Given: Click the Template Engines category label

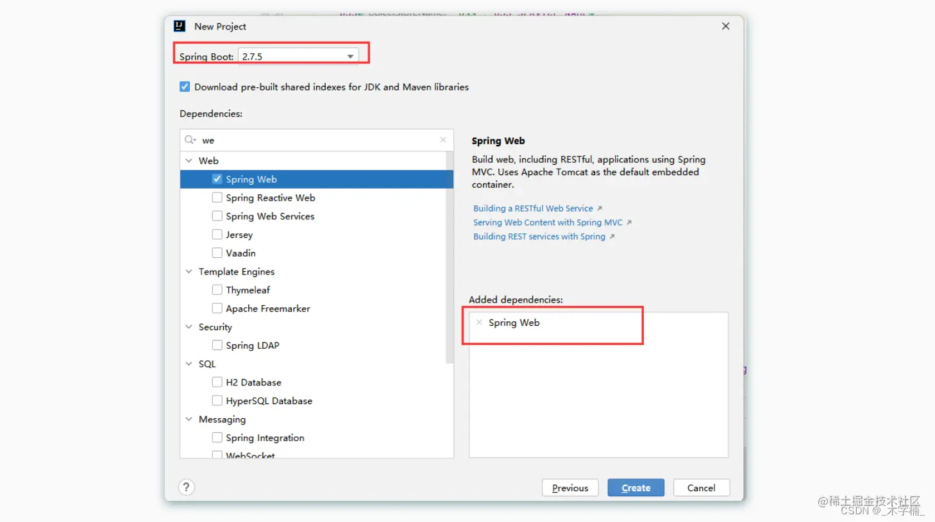Looking at the screenshot, I should (237, 272).
